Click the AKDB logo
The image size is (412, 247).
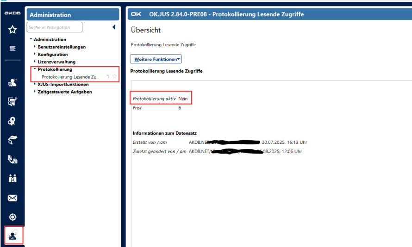(x=12, y=13)
